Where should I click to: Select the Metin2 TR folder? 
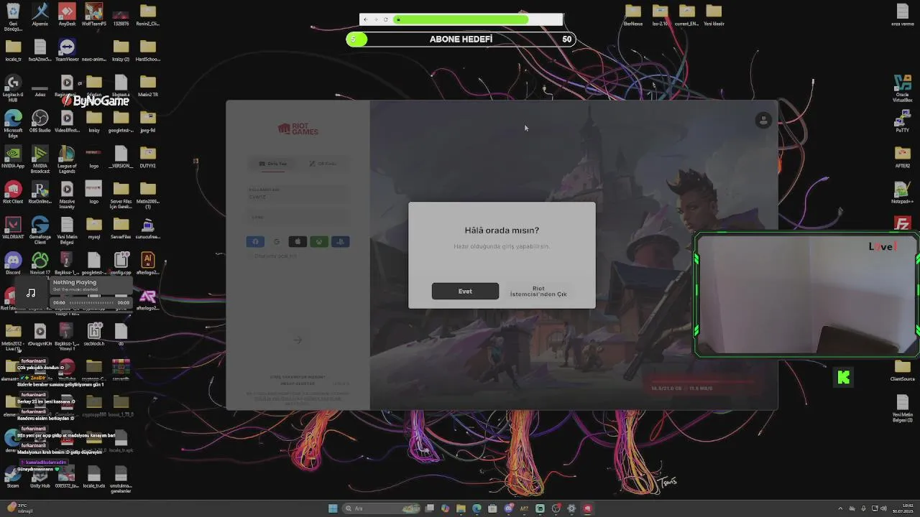click(147, 85)
